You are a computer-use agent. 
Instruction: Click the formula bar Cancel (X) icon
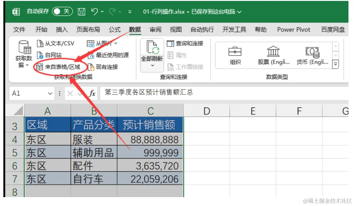coord(70,93)
